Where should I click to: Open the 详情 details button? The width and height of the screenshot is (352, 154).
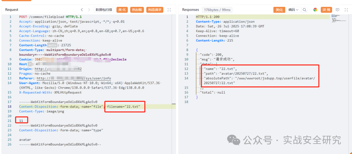tap(326, 10)
